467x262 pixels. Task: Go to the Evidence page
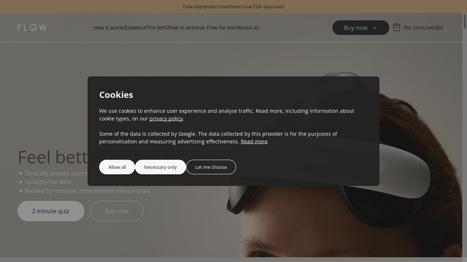135,27
